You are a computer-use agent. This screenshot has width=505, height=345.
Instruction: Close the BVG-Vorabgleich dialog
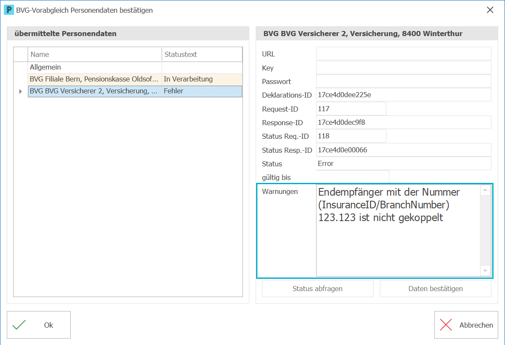pyautogui.click(x=490, y=10)
